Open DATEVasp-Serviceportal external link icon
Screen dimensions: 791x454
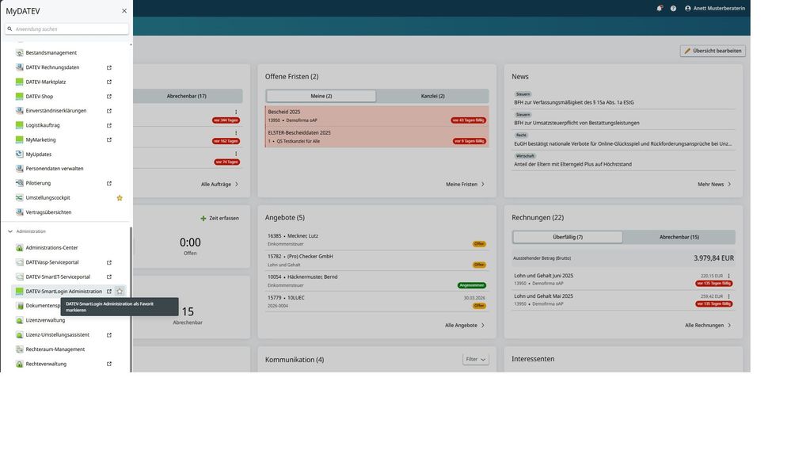coord(109,262)
